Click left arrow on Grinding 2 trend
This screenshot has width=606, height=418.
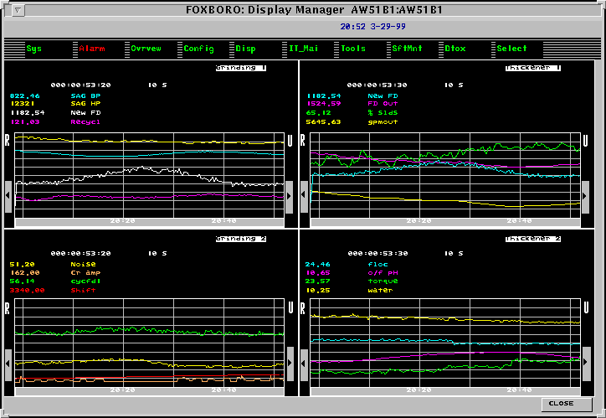[8, 364]
